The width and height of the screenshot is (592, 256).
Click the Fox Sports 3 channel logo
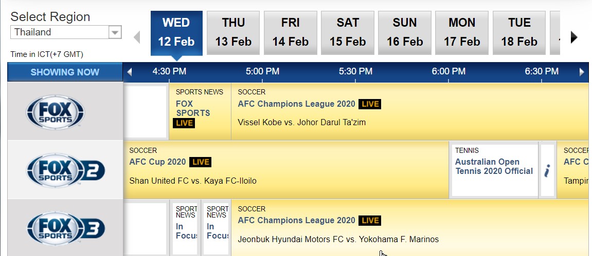65,228
